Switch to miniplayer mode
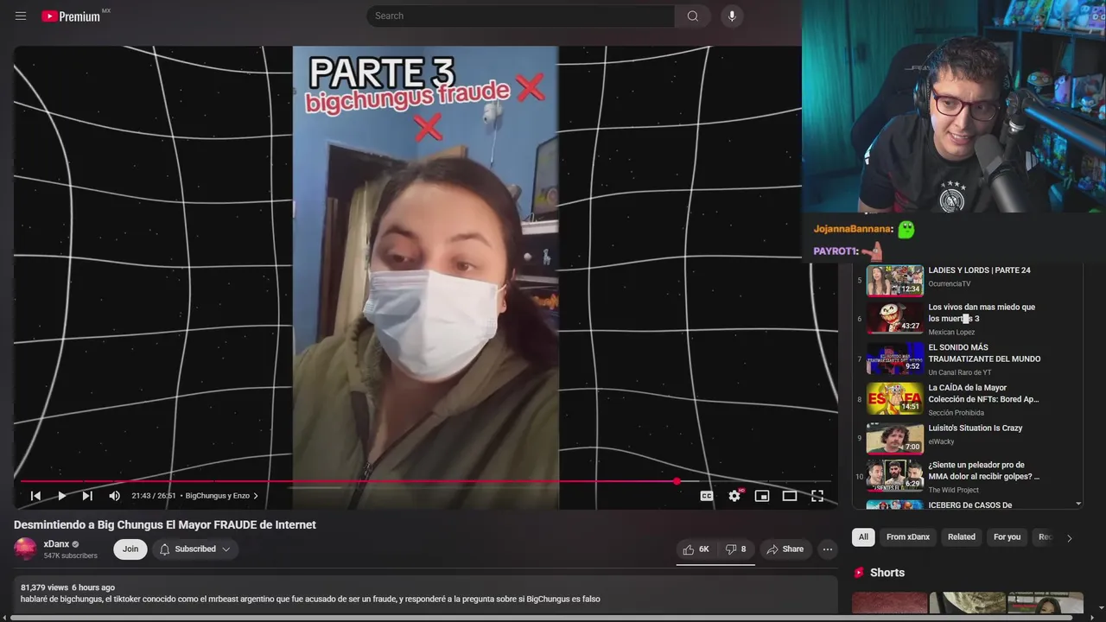 (762, 496)
